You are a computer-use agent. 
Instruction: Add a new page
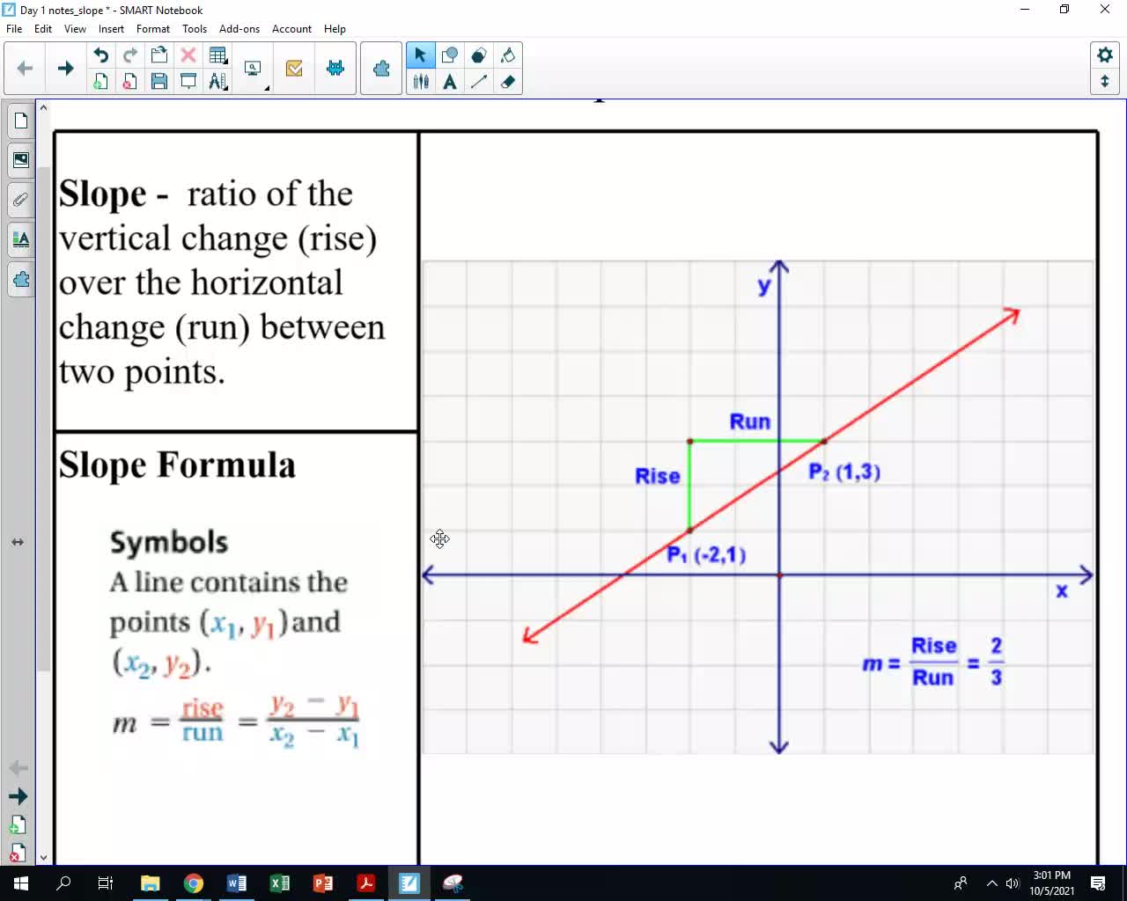100,81
